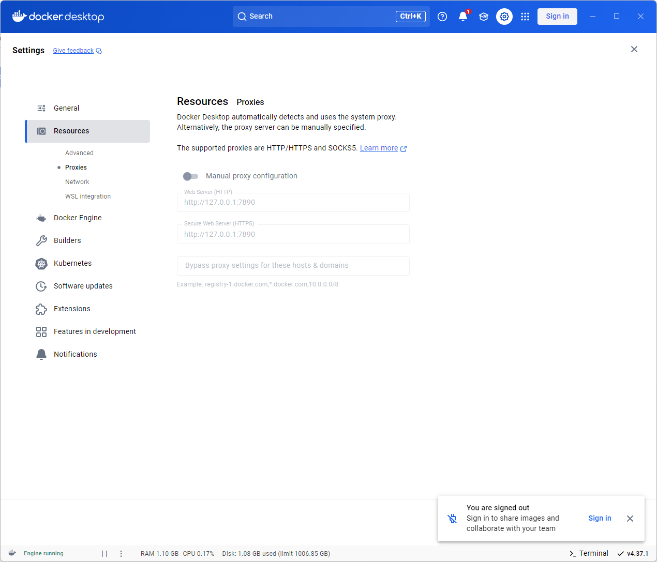
Task: Open Builders settings
Action: point(88,241)
